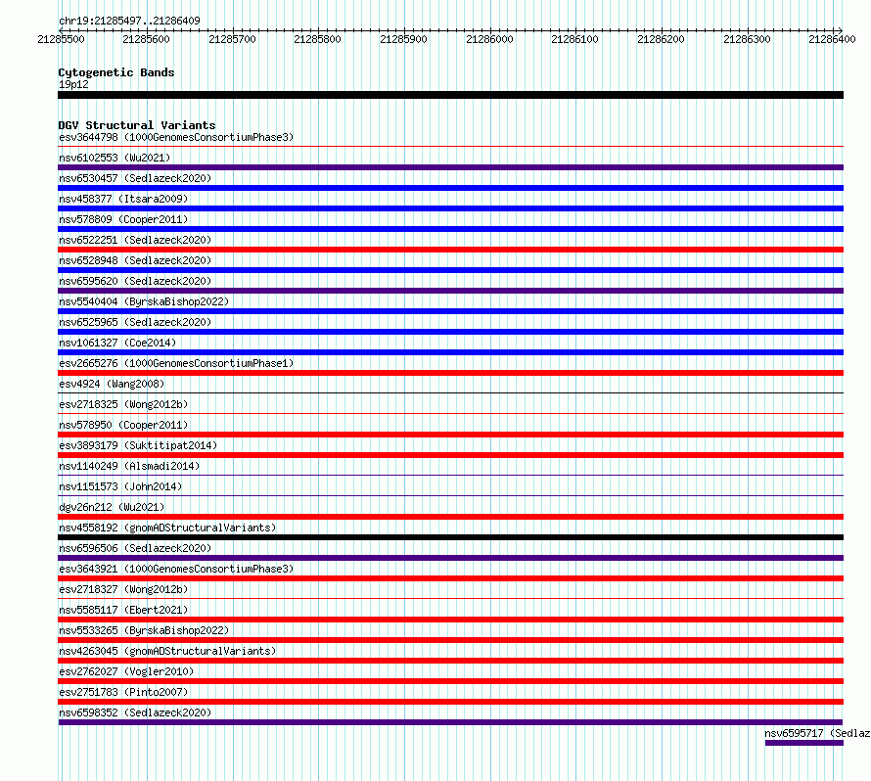Select the nsv6522251 (Sedlazeck2020) label
The image size is (871, 781).
tap(135, 240)
